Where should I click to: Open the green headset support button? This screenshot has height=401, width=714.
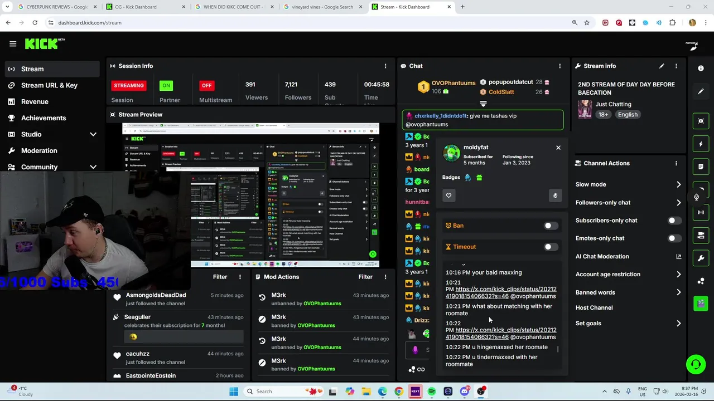696,364
